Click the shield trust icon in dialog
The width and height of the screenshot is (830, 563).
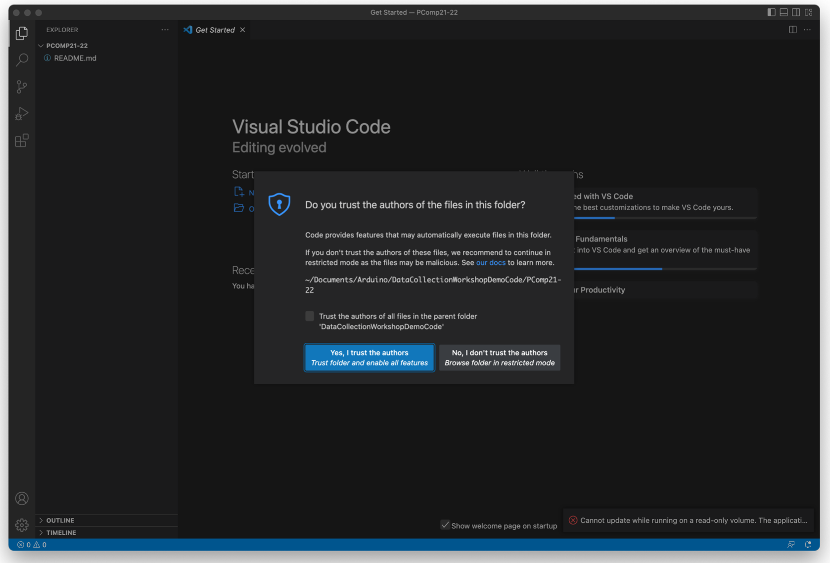pyautogui.click(x=279, y=204)
